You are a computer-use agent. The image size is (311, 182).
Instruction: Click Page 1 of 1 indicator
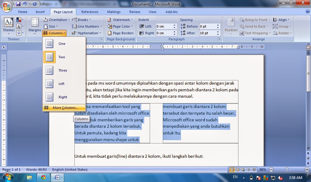12,170
